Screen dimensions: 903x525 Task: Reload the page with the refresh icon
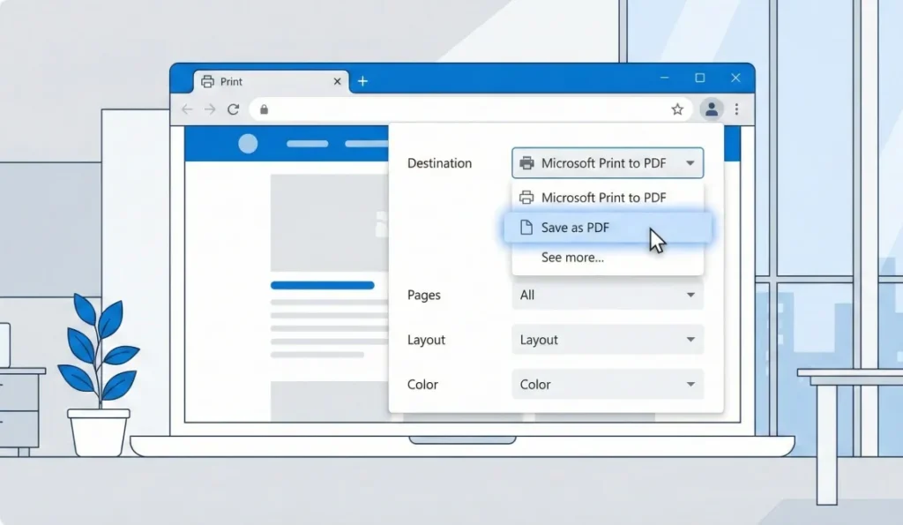coord(233,109)
